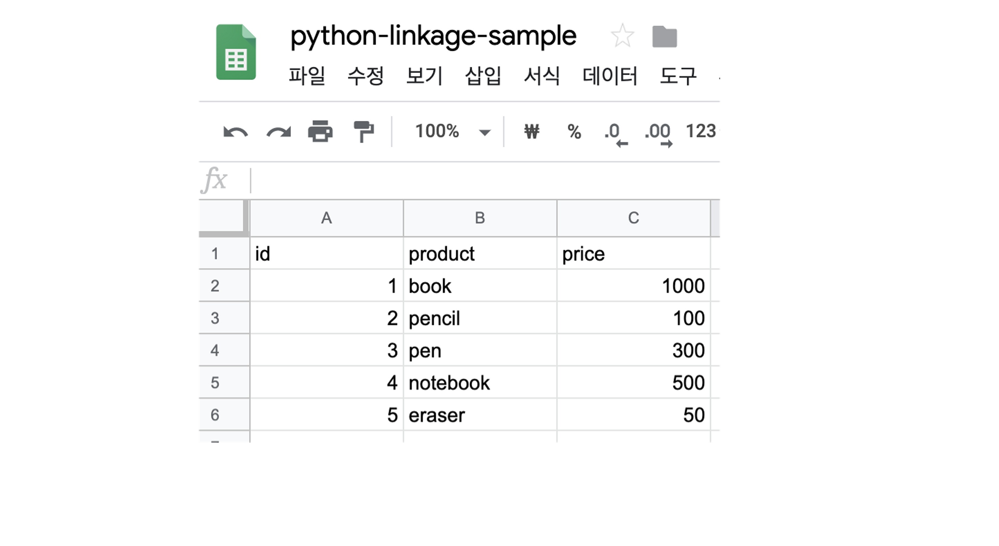The image size is (999, 546).
Task: Click the id cell in eraser row
Action: (326, 415)
